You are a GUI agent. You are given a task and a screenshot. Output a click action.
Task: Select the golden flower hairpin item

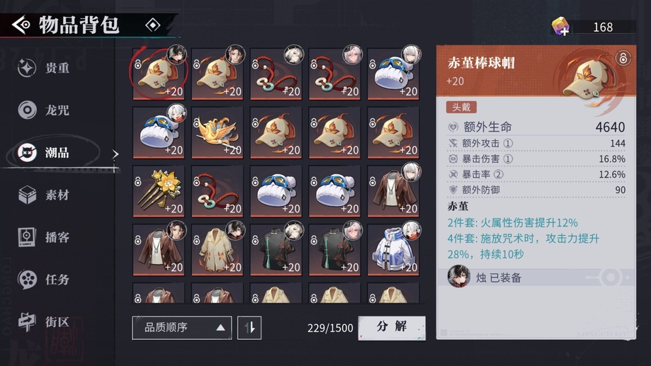(x=159, y=191)
